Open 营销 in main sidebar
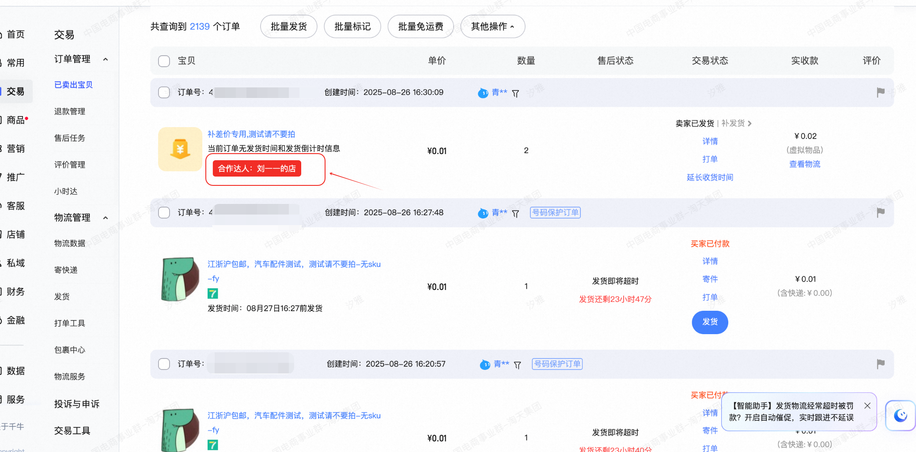This screenshot has width=916, height=452. (15, 149)
